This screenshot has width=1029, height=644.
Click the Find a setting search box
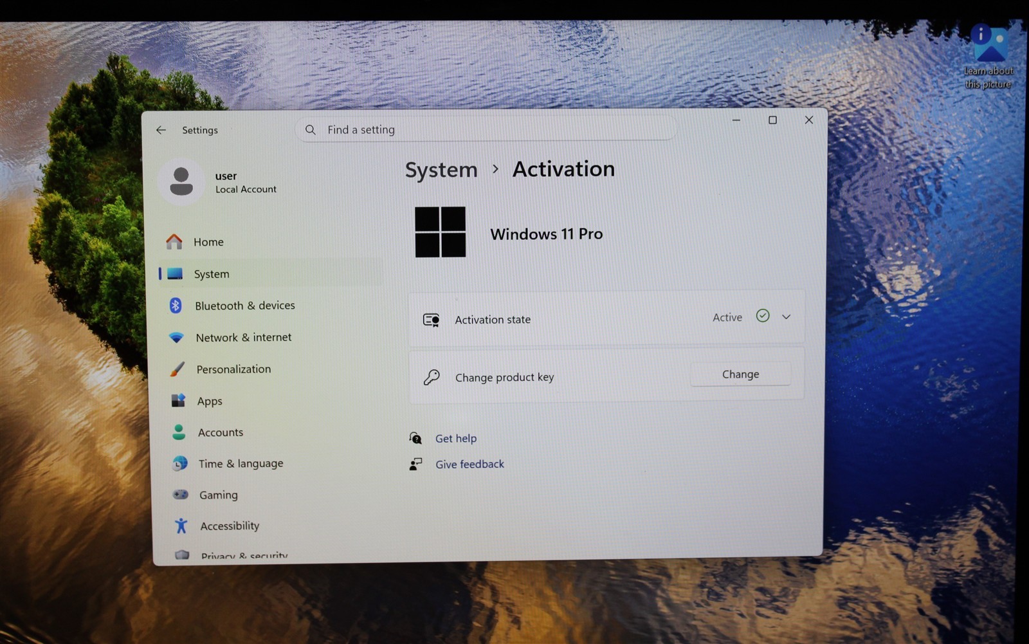[x=486, y=129]
